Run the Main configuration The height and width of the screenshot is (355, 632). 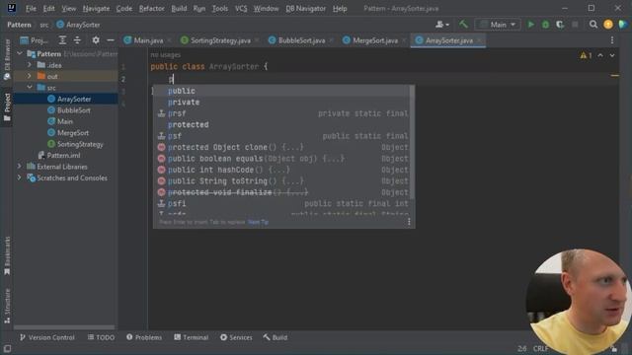point(531,25)
